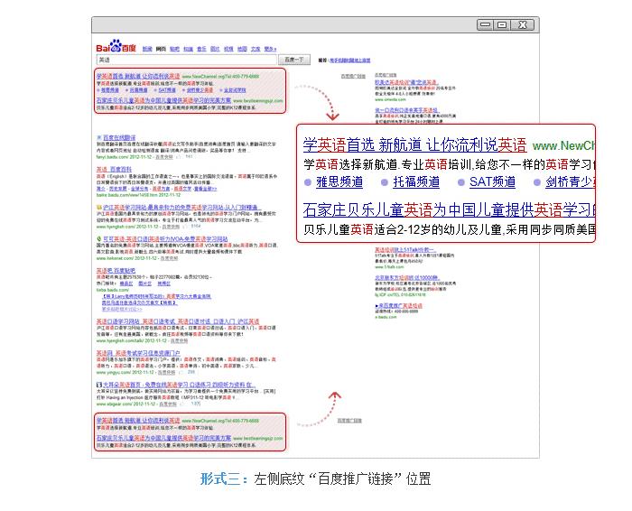Open the 视频 navigation link
The image size is (632, 511).
pyautogui.click(x=228, y=49)
